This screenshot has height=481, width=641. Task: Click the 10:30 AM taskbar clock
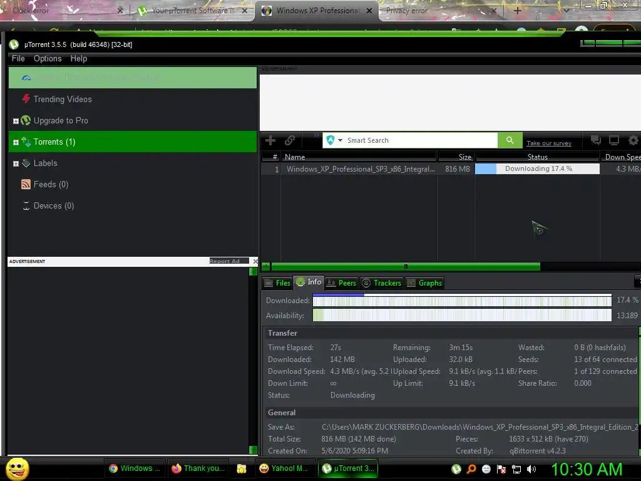coord(587,469)
